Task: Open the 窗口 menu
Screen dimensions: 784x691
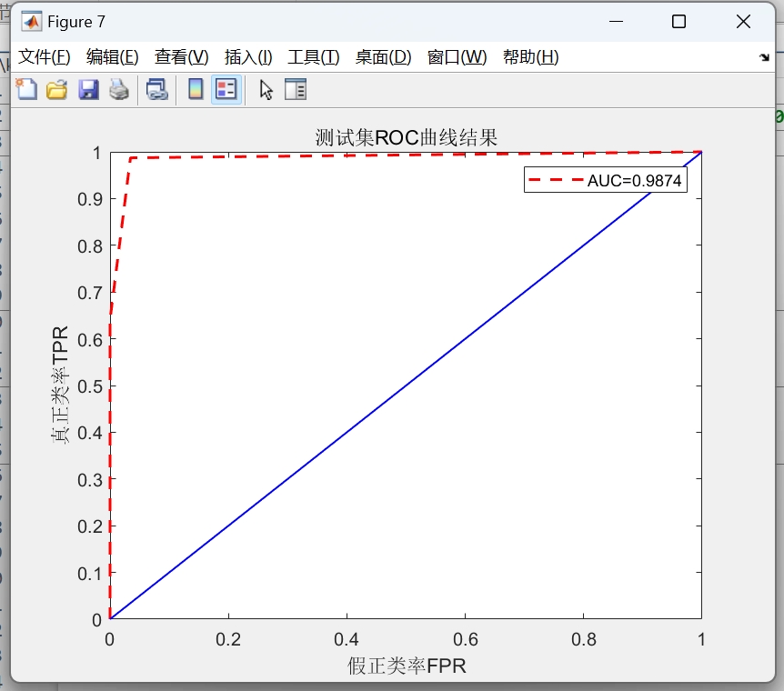Action: (x=447, y=56)
